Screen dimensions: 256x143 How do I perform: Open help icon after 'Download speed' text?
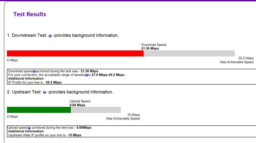point(34,71)
